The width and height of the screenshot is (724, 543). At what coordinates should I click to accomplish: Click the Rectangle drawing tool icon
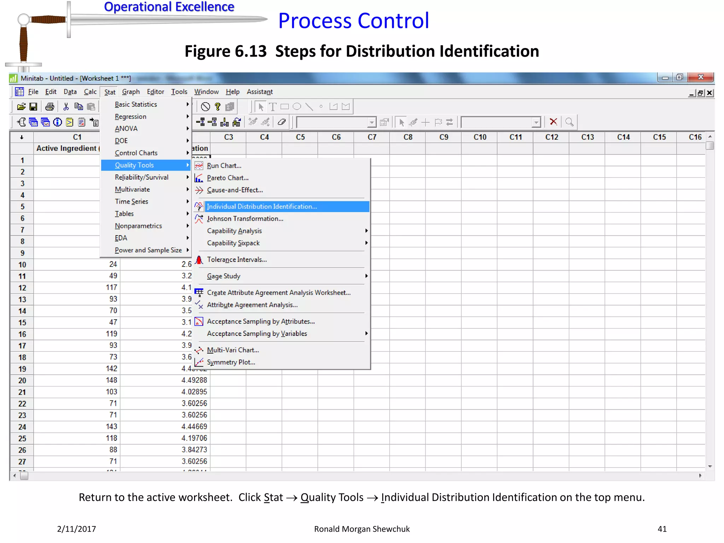[x=285, y=106]
